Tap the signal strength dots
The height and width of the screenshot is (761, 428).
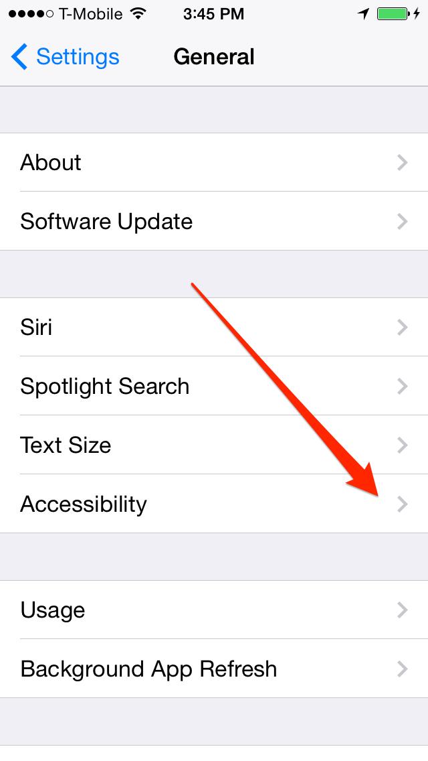31,13
